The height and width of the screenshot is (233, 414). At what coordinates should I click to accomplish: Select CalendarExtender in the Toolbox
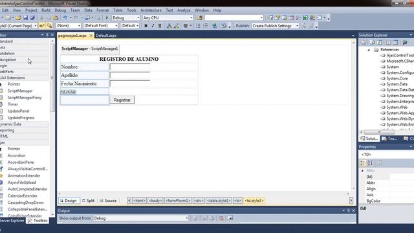[23, 195]
